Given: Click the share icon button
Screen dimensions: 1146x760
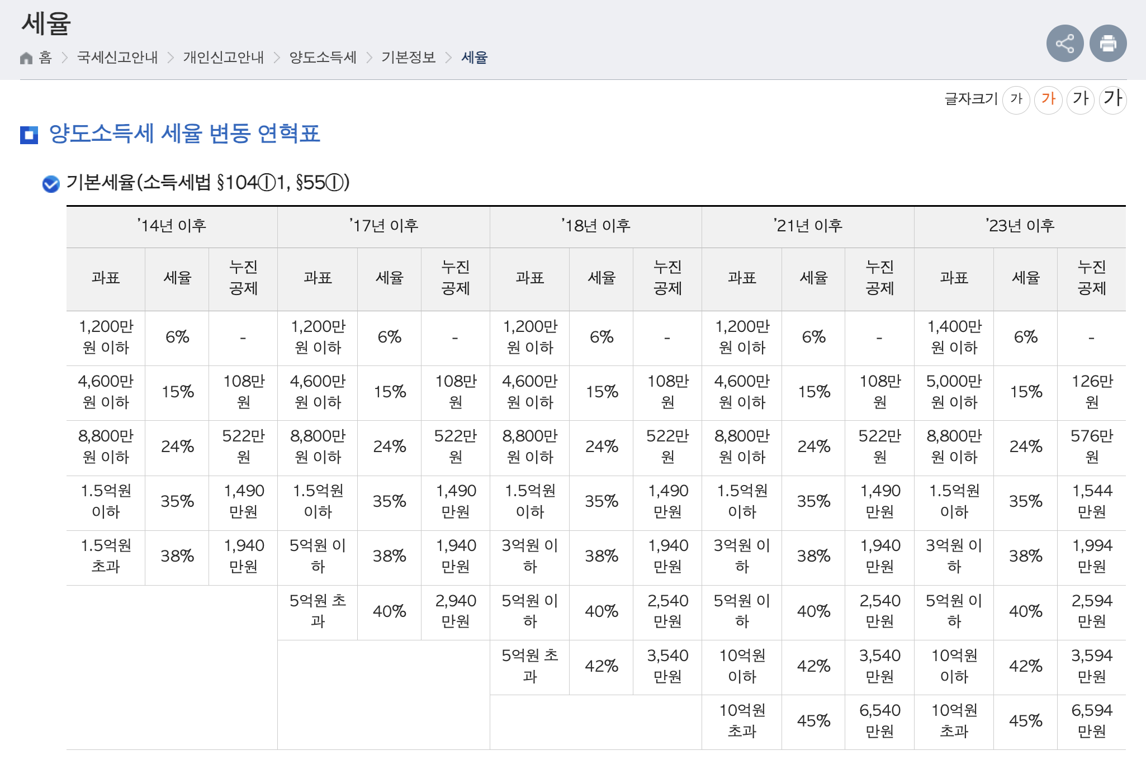Looking at the screenshot, I should point(1064,44).
